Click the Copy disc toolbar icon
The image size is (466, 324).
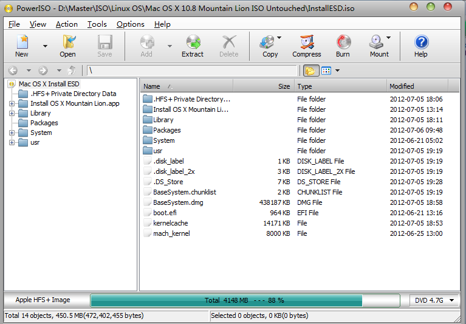pyautogui.click(x=267, y=42)
